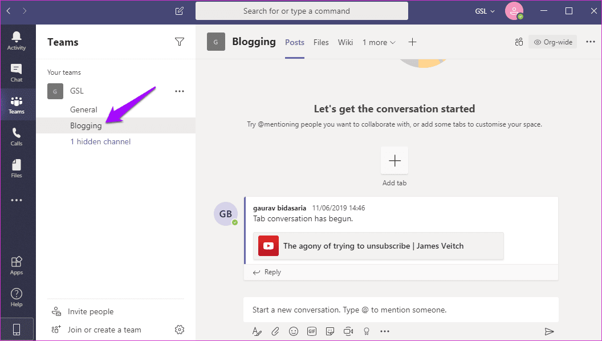Open the teams filter funnel
Screen dimensions: 602x341
tap(180, 42)
